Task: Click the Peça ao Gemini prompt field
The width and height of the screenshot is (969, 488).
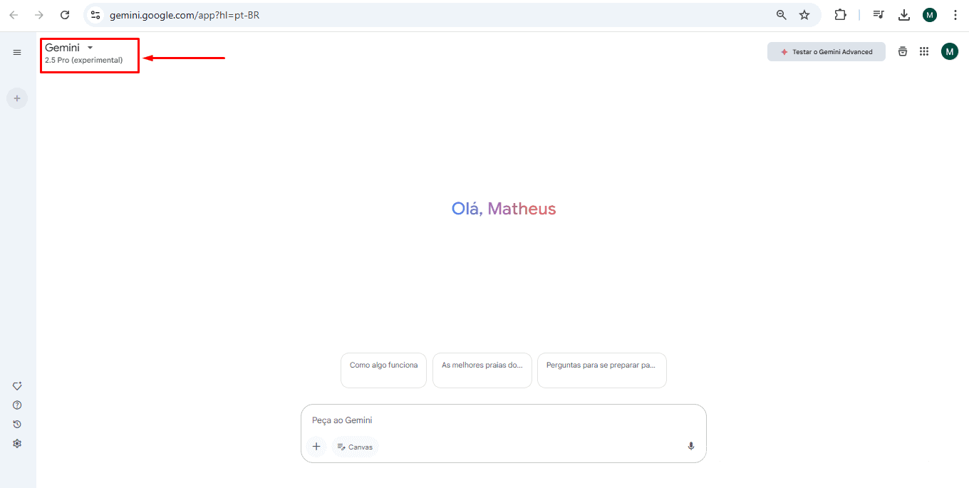Action: pyautogui.click(x=503, y=420)
